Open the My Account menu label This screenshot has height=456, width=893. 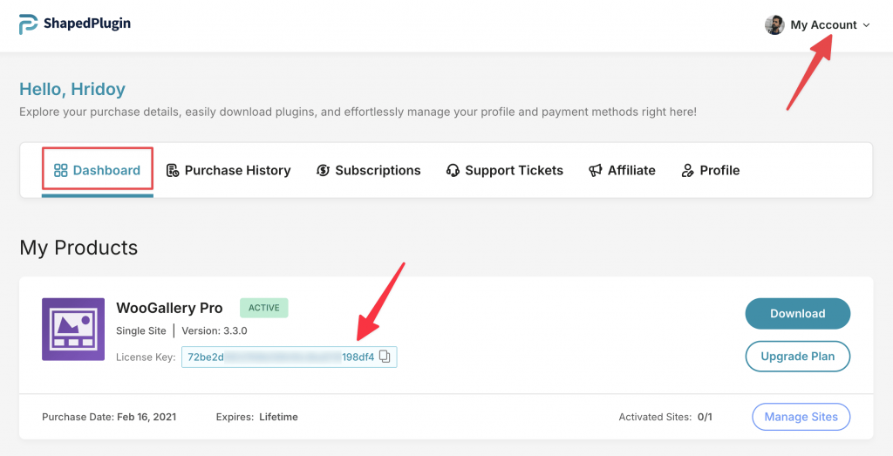coord(823,25)
